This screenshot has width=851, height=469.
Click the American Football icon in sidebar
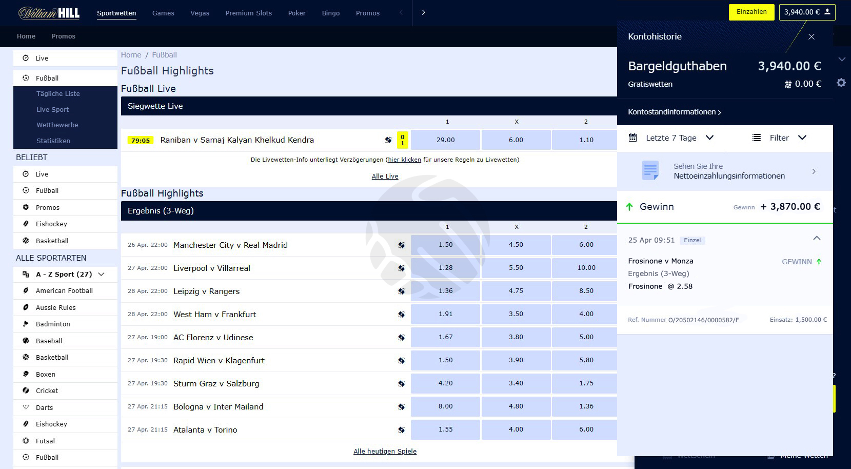click(26, 290)
